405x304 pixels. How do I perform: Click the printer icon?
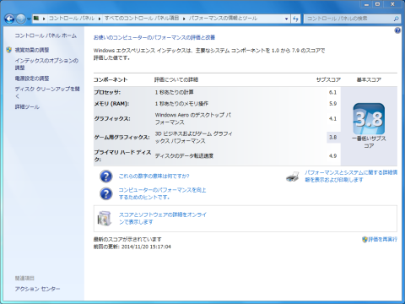293,176
